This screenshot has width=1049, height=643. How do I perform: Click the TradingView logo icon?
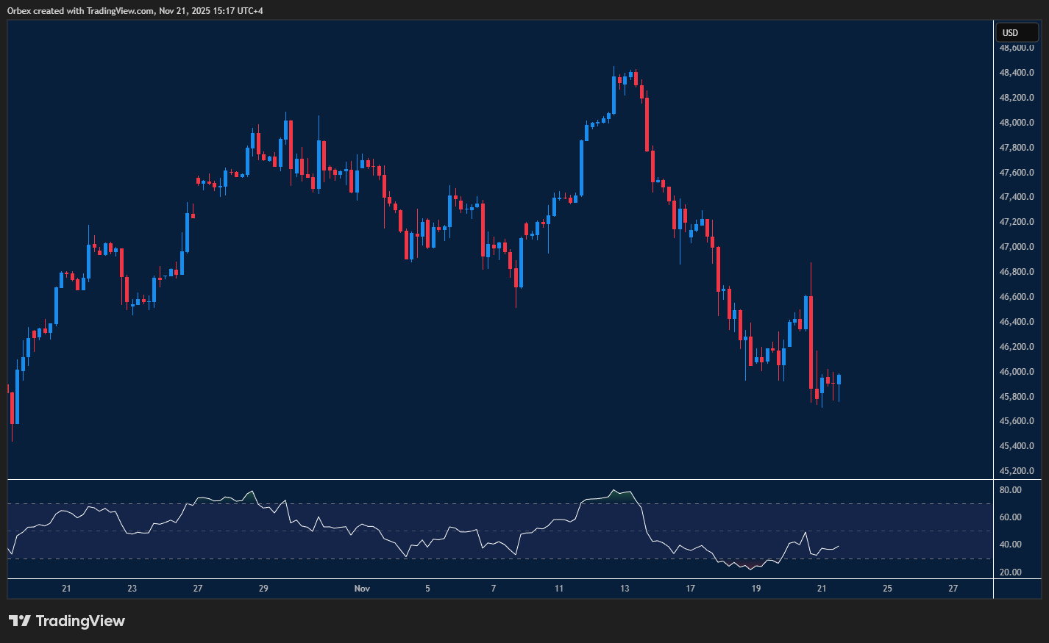click(x=19, y=621)
